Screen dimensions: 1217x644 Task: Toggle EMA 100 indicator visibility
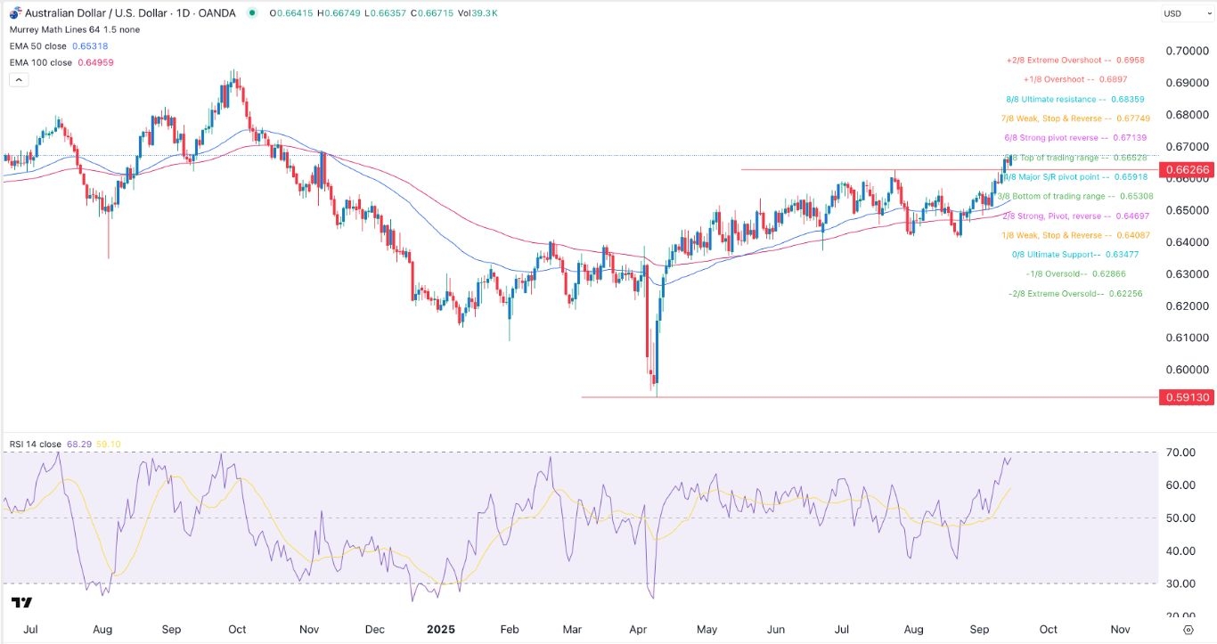click(43, 64)
